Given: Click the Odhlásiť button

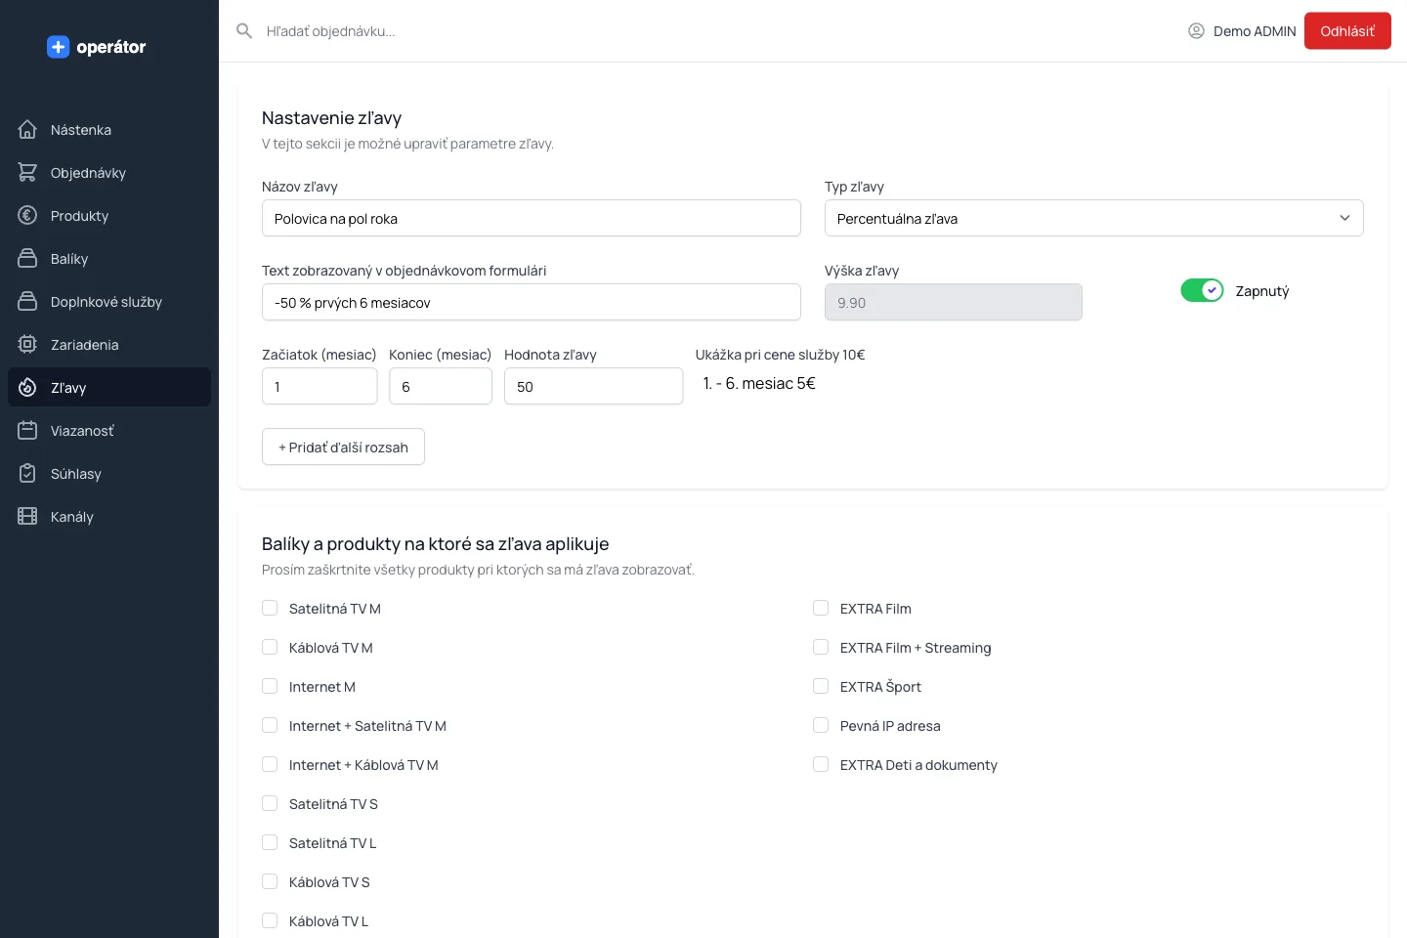Looking at the screenshot, I should pyautogui.click(x=1347, y=31).
